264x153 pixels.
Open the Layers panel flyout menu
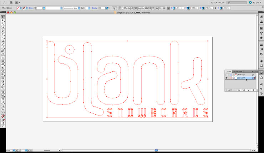[256, 72]
